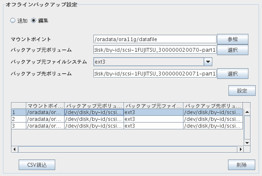Click 選択 button for バックアップ元ボリューム
262x176 pixels.
pos(233,50)
